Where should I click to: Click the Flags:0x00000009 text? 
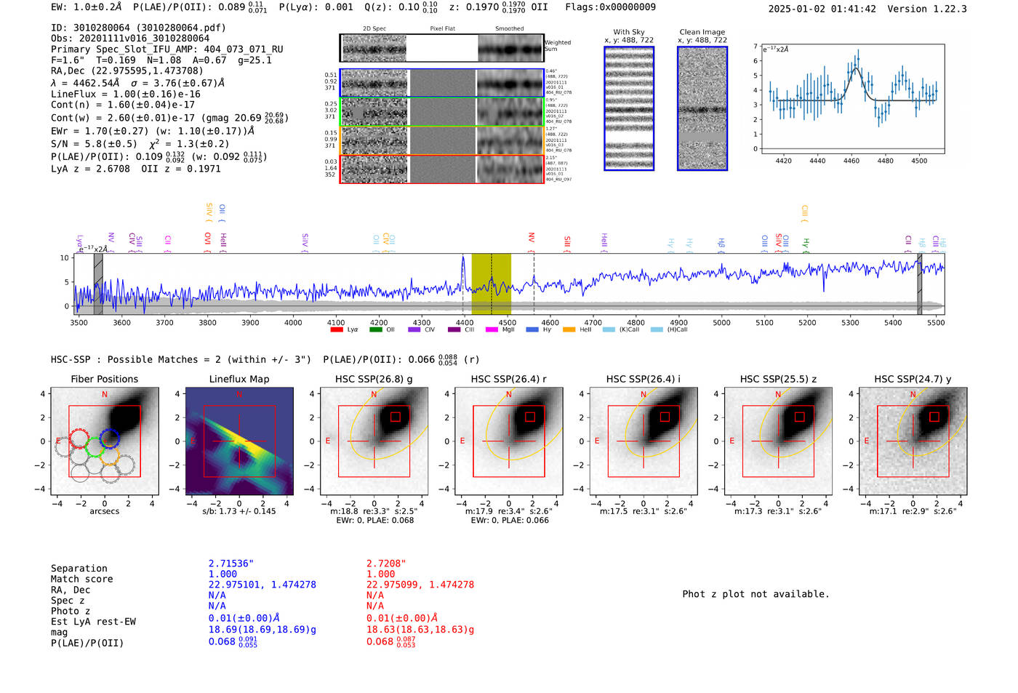click(x=610, y=7)
